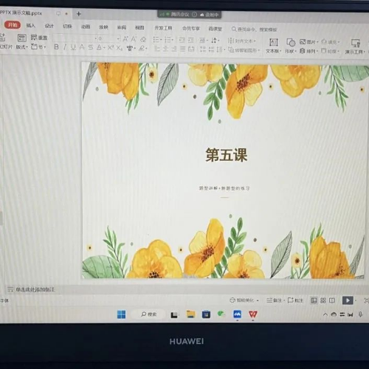Click the 批注 comments button
The width and height of the screenshot is (369, 369).
(x=295, y=300)
